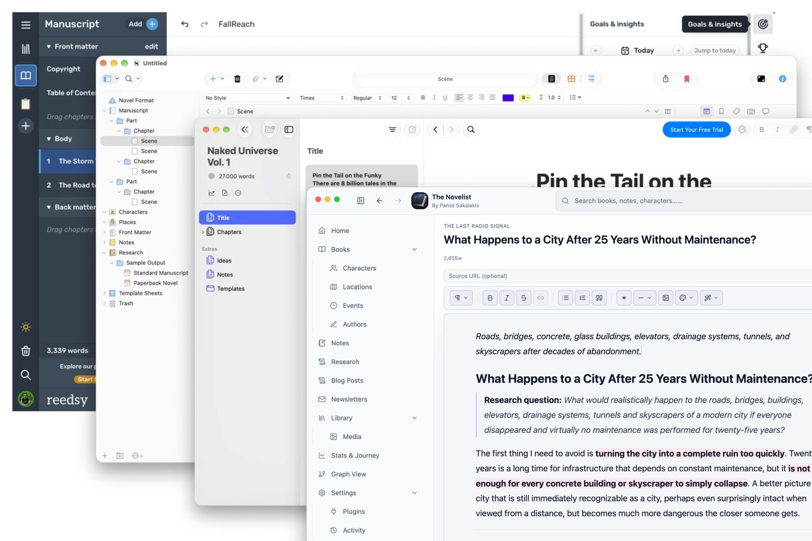The width and height of the screenshot is (812, 541).
Task: Switch Scrivener to corkboard view
Action: pos(571,79)
